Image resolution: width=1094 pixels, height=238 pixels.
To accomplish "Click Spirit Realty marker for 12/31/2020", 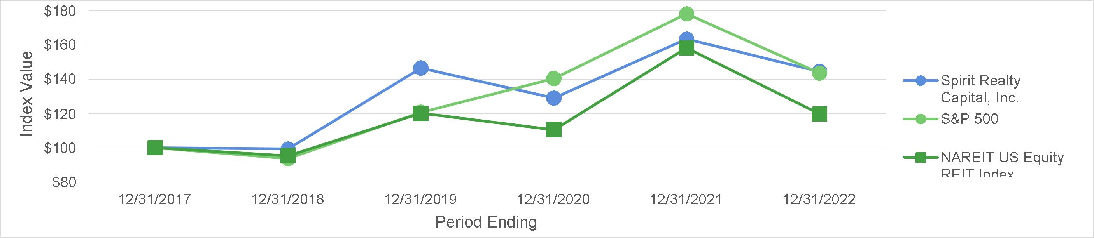I will [x=553, y=98].
